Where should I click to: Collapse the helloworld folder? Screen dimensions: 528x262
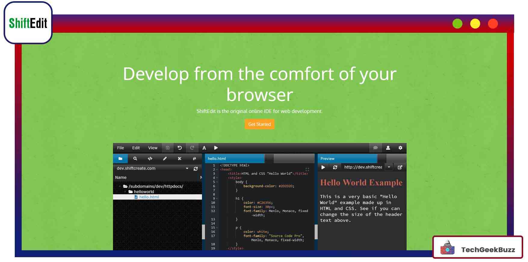(125, 192)
